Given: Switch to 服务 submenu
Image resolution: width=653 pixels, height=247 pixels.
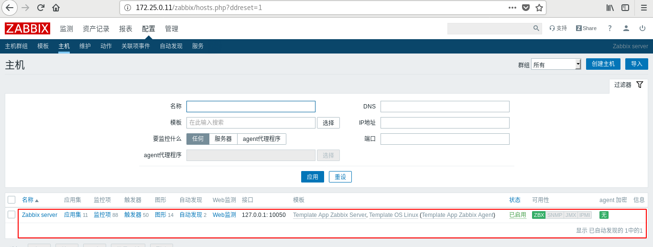Looking at the screenshot, I should pos(198,46).
